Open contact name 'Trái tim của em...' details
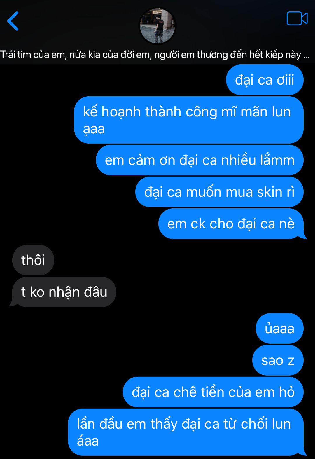This screenshot has height=459, width=315. [155, 55]
